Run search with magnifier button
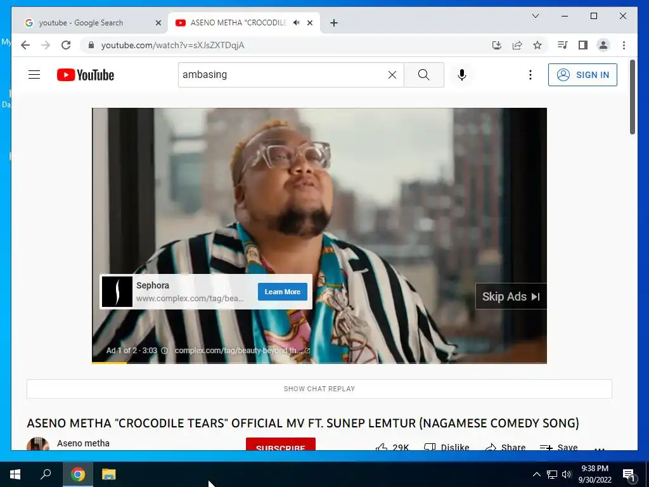Viewport: 649px width, 487px height. (423, 75)
